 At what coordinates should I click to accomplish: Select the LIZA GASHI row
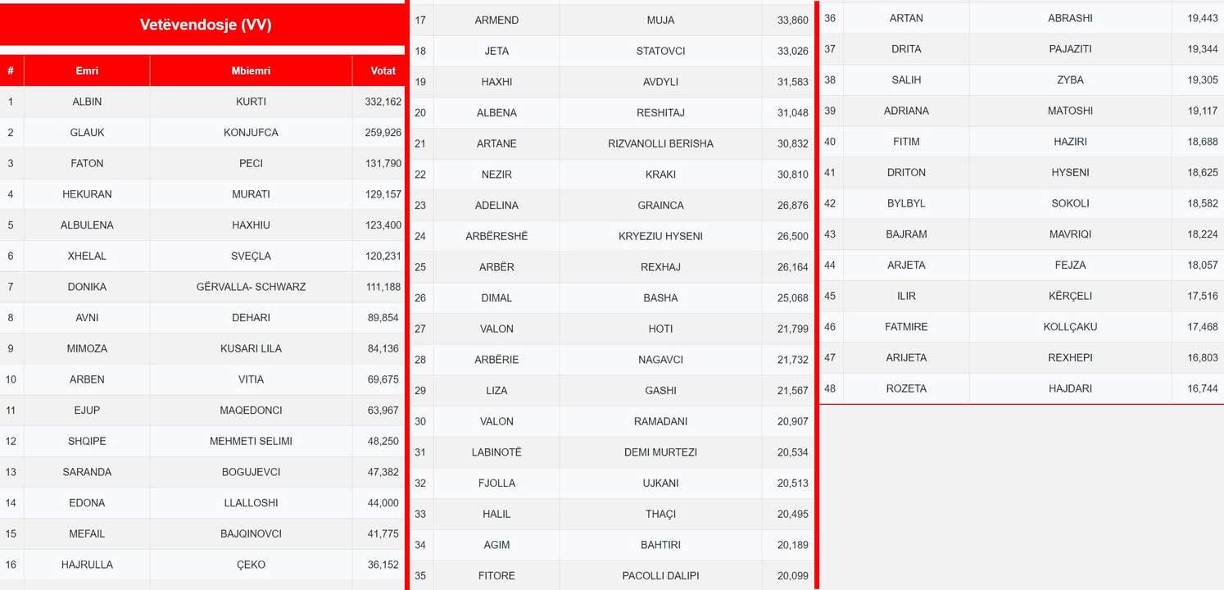coord(612,391)
